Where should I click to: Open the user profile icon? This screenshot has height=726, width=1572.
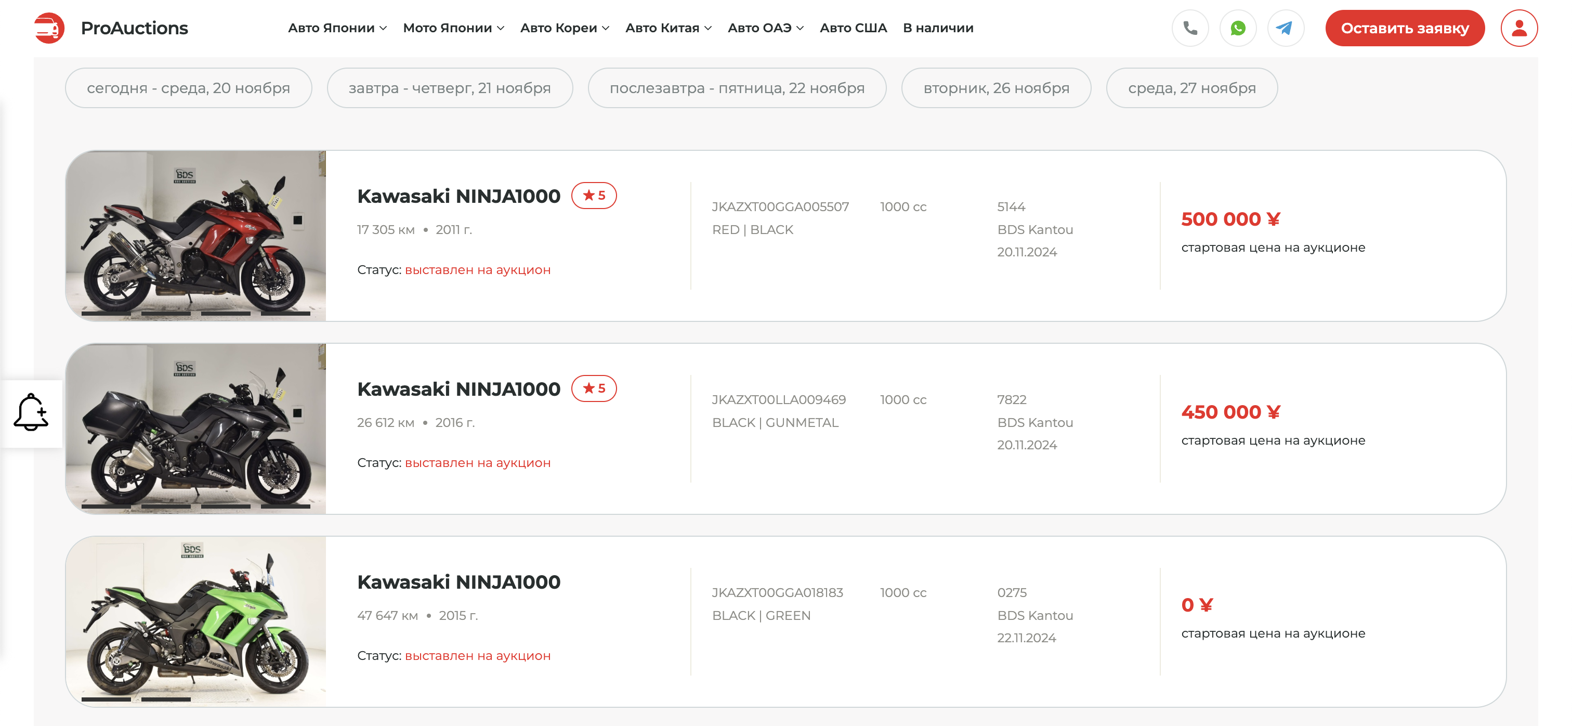pyautogui.click(x=1519, y=28)
